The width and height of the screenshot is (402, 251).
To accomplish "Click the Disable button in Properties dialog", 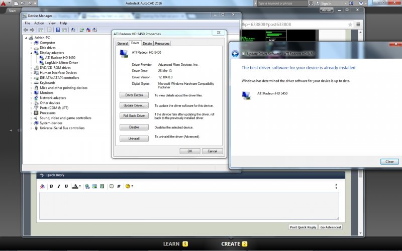I will pyautogui.click(x=134, y=127).
